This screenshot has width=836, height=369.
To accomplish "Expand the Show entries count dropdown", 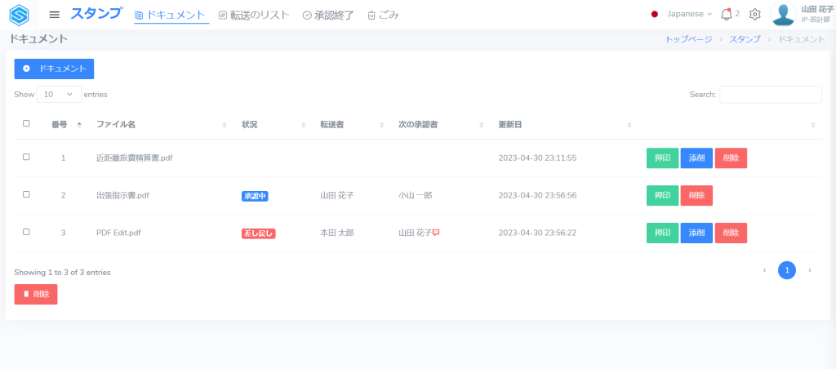I will [59, 95].
